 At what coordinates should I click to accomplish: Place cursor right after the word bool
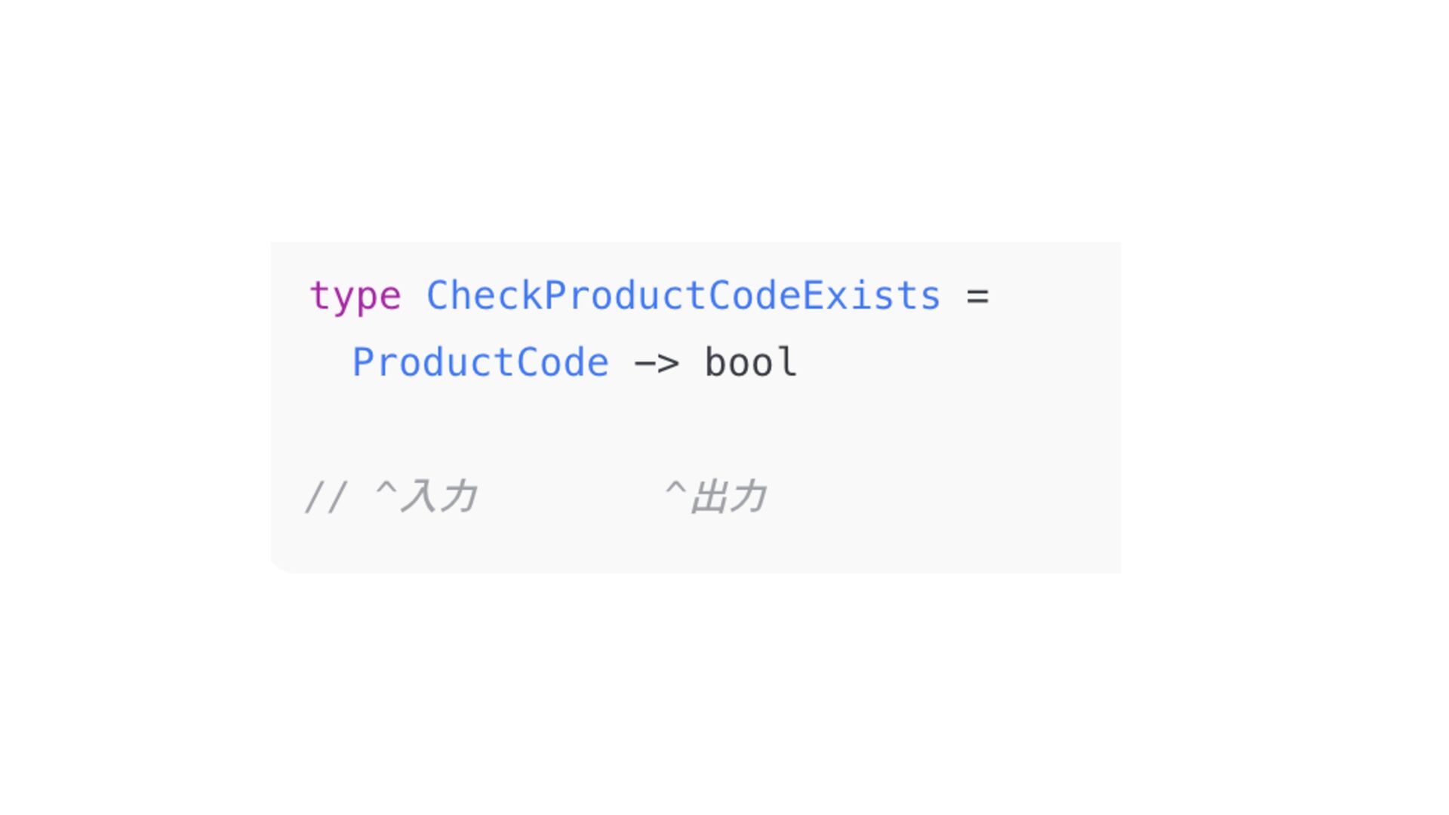[799, 363]
